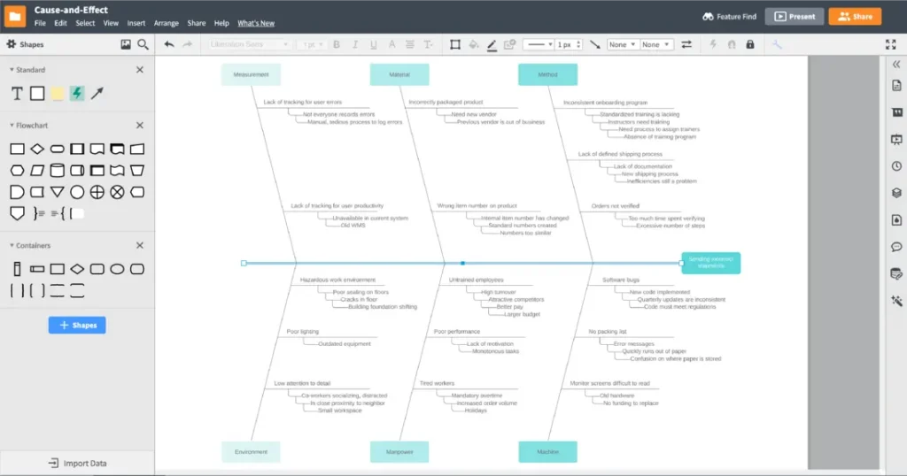Open the Arrange menu
This screenshot has width=907, height=476.
pos(166,23)
